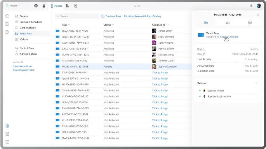Image resolution: width=266 pixels, height=149 pixels.
Task: Click to Assign pass ASXZ-RT34-5267-9801
Action: tap(160, 114)
